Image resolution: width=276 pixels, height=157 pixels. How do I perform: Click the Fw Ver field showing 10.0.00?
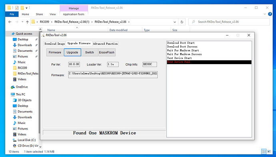(74, 65)
